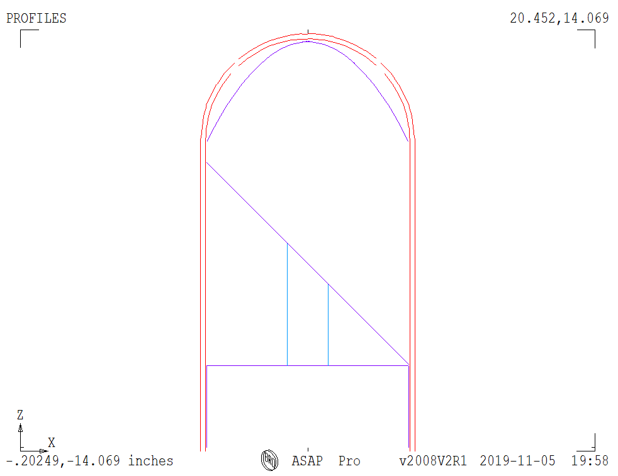Click the right blue vertical line

click(329, 325)
